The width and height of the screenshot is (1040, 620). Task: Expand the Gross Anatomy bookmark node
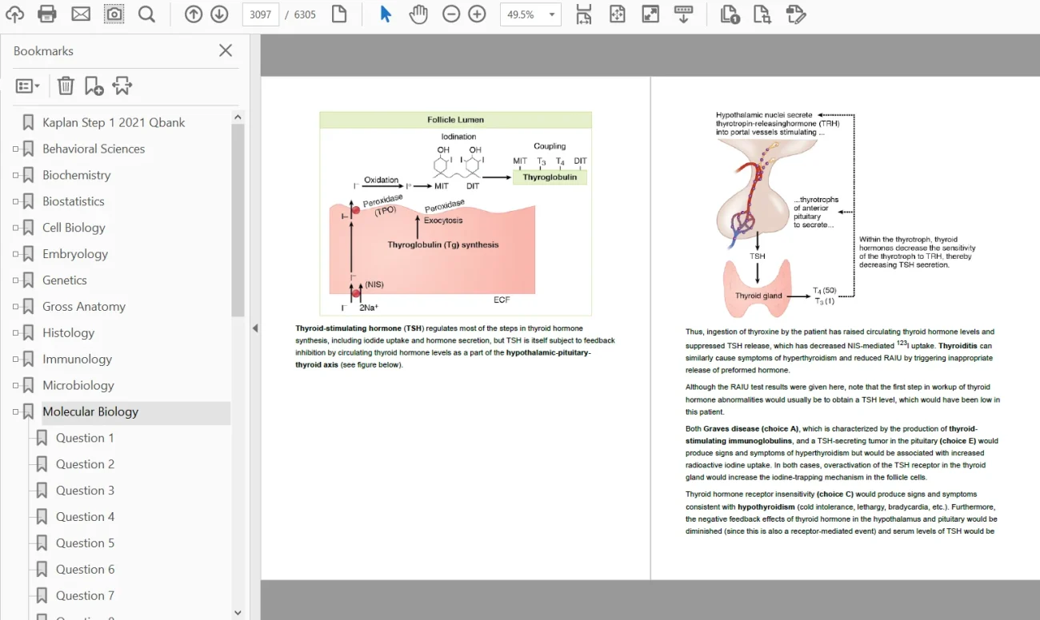(x=15, y=307)
